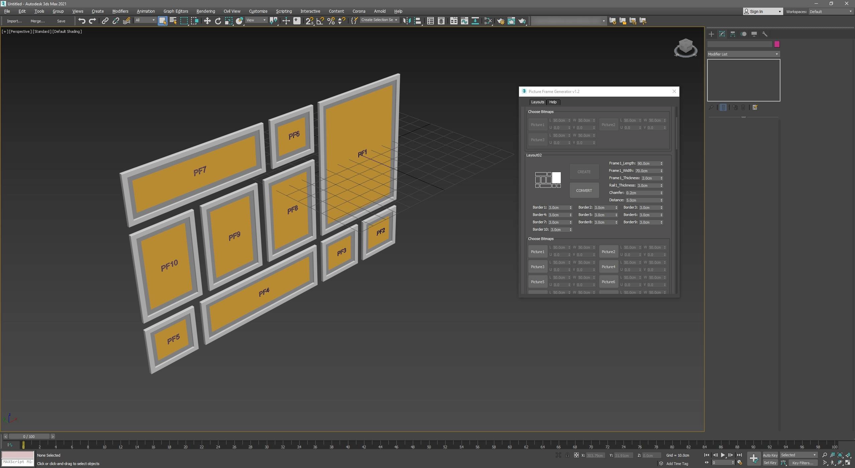
Task: Click the Align tool icon
Action: pyautogui.click(x=417, y=21)
